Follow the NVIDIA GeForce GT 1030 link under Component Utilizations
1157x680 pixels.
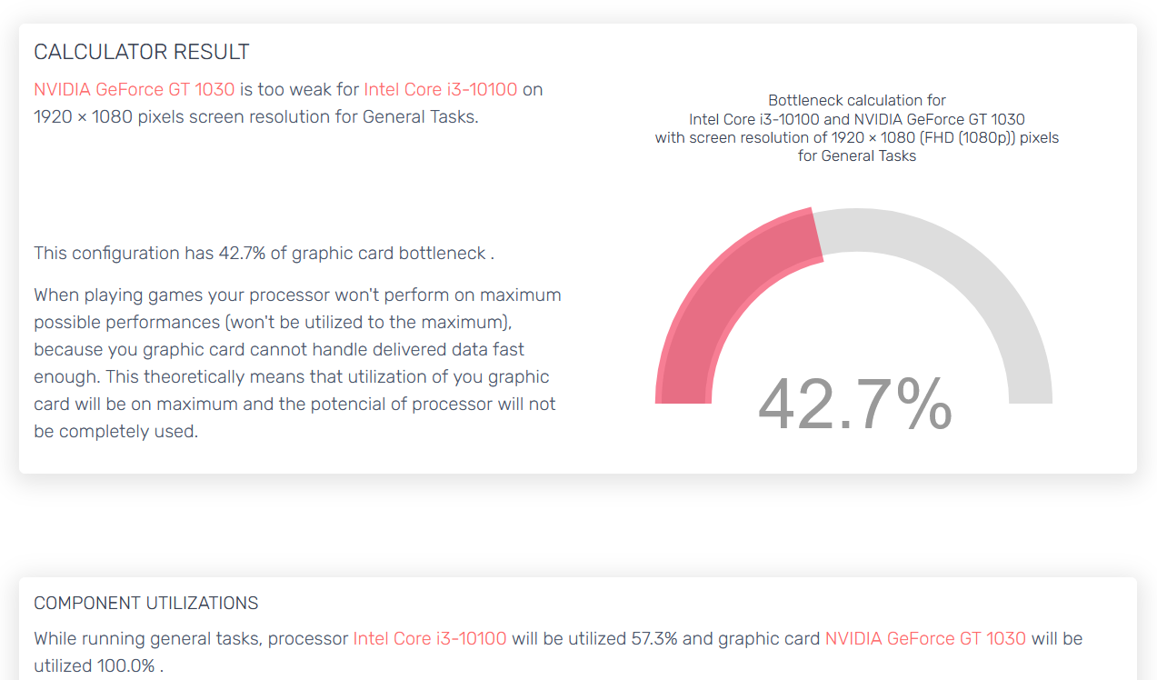[x=925, y=638]
